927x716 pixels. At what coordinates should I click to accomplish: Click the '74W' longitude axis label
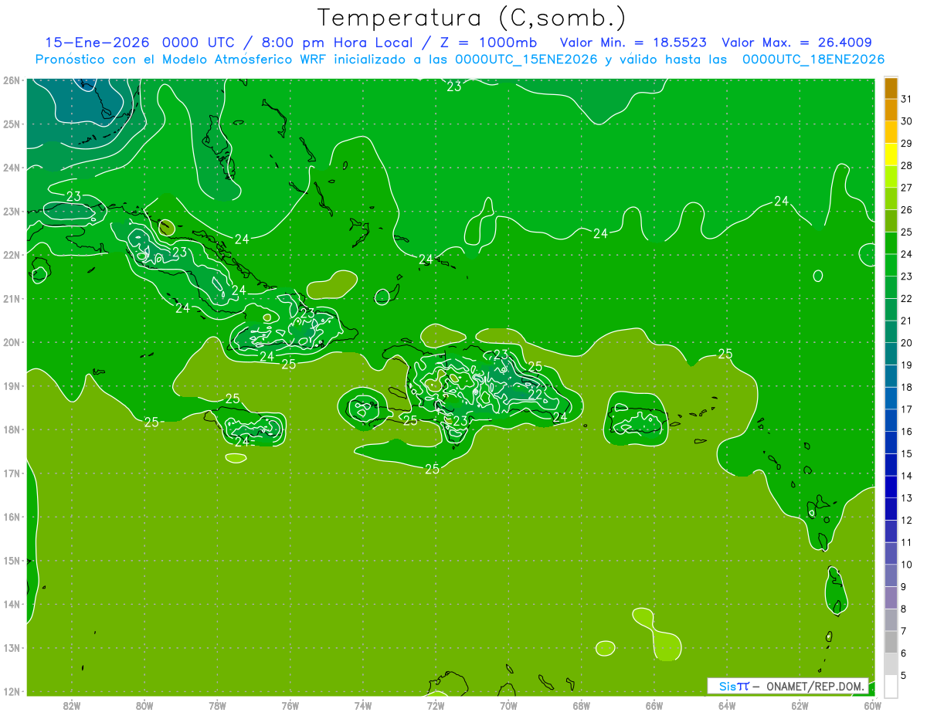coord(363,705)
